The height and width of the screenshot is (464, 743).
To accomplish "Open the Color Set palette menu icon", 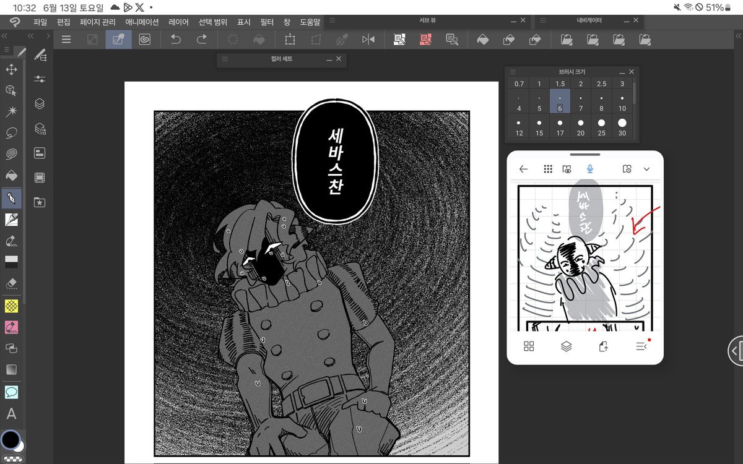I will pos(225,59).
